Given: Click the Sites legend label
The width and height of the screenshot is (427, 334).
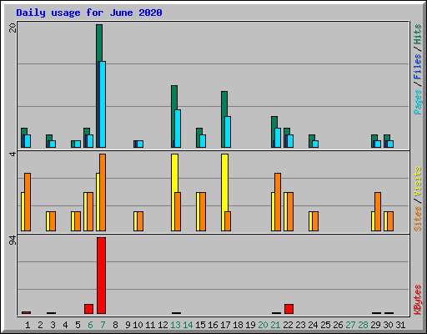Looking at the screenshot, I should coord(418,219).
